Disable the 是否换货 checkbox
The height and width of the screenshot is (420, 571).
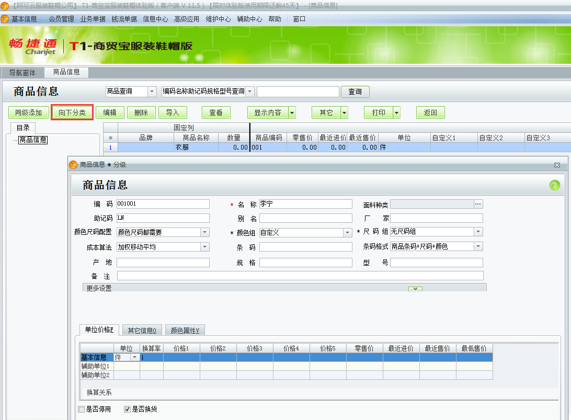pyautogui.click(x=127, y=409)
